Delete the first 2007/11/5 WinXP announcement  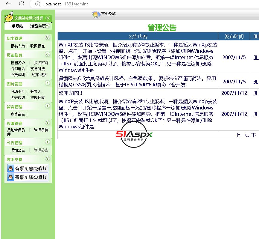click(x=256, y=58)
